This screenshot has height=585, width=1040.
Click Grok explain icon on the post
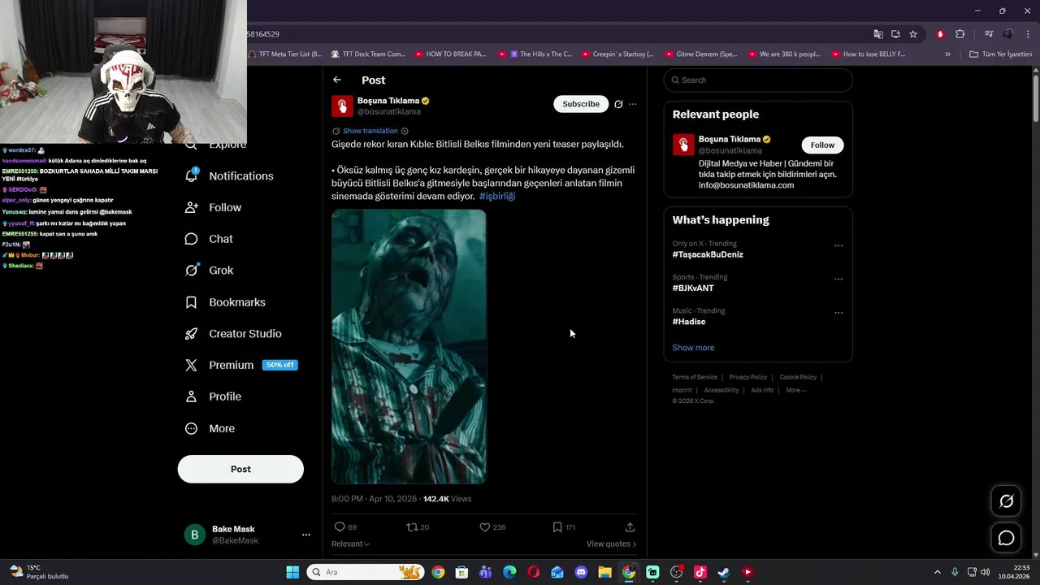click(618, 104)
